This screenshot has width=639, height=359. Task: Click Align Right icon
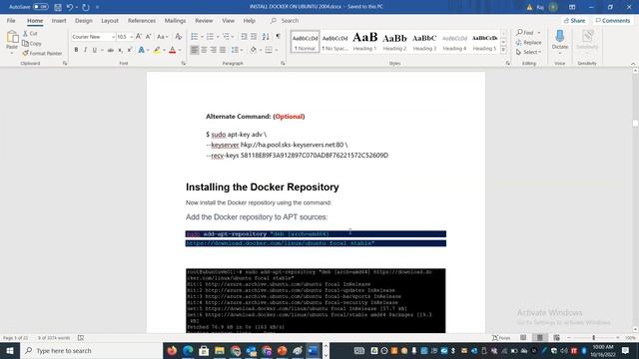point(213,50)
